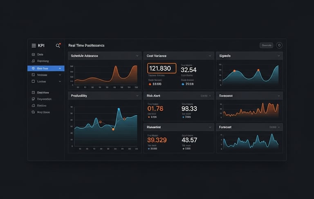Screen dimensions: 314x199
Task: Click the home icon at sidebar bottom
Action: click(33, 112)
